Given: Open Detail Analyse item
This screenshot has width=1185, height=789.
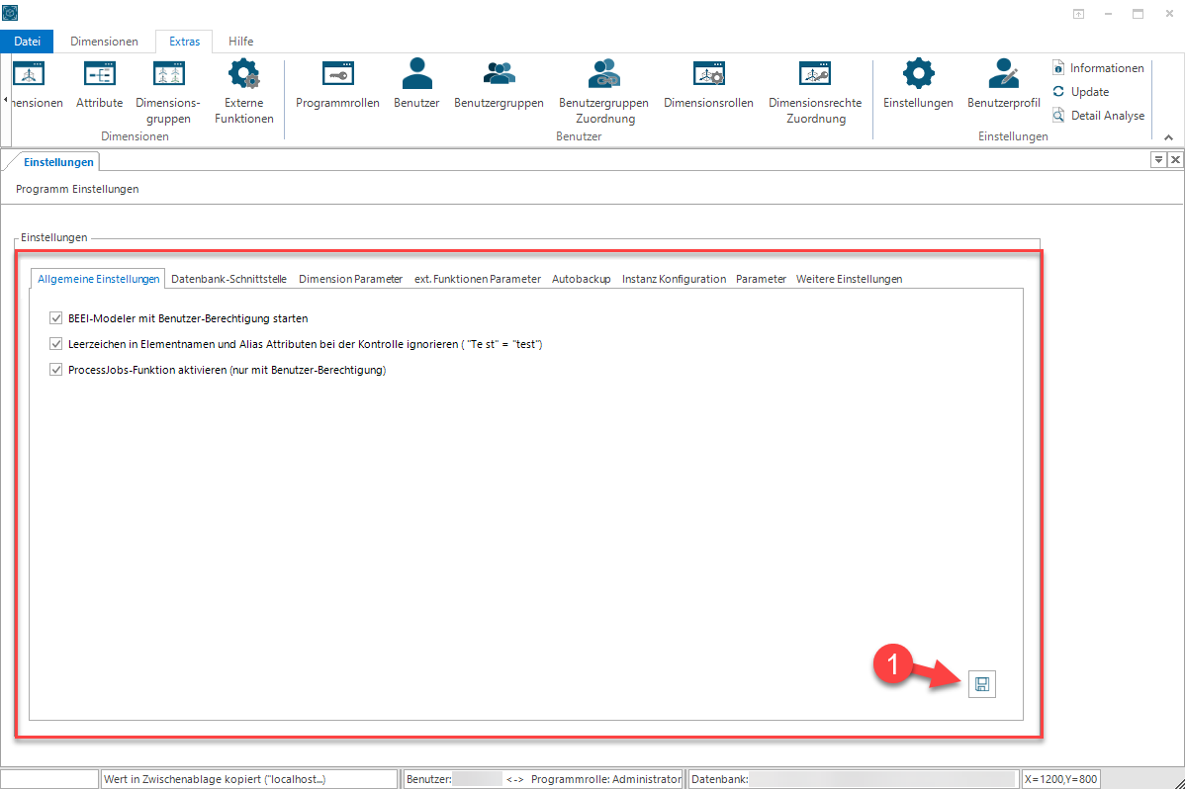Looking at the screenshot, I should (x=1098, y=116).
